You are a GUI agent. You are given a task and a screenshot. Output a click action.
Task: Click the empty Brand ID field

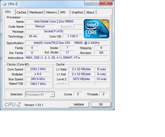pyautogui.click(x=78, y=26)
